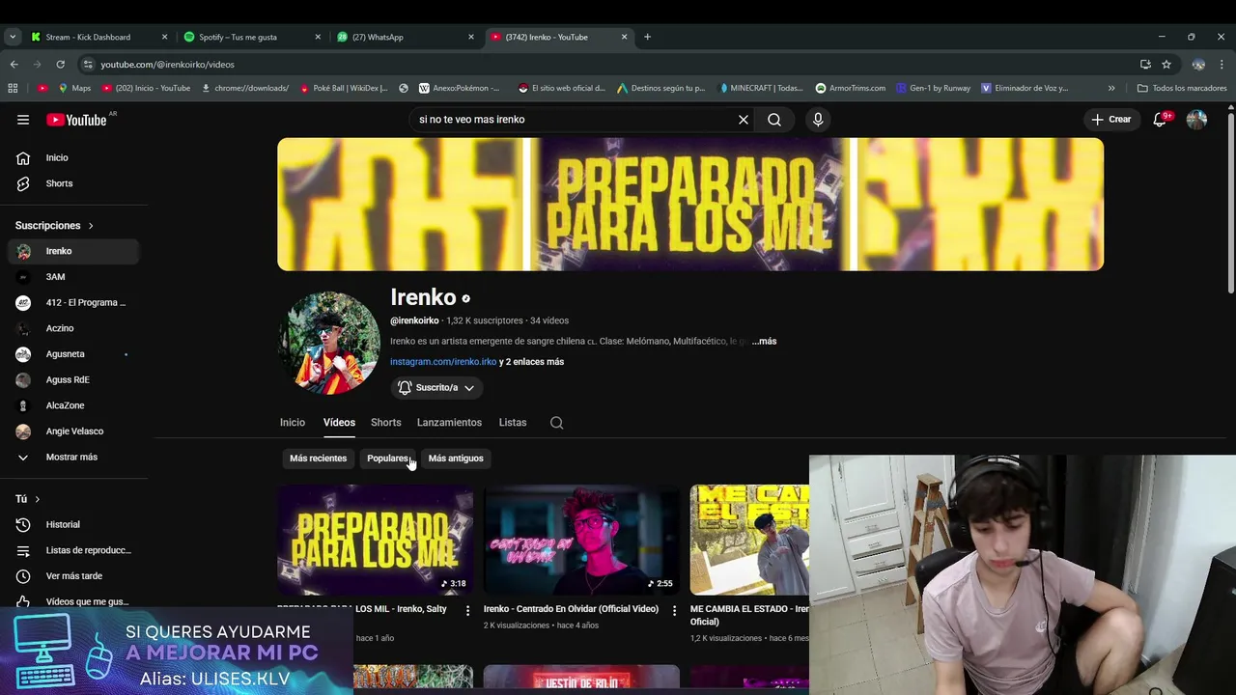
Task: Clear the search box with X
Action: [x=744, y=120]
